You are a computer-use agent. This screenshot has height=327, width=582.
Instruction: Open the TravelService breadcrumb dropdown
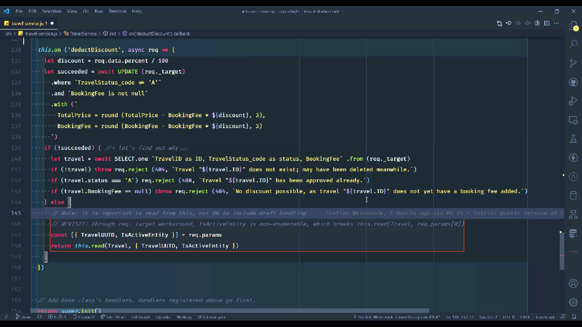click(x=84, y=33)
